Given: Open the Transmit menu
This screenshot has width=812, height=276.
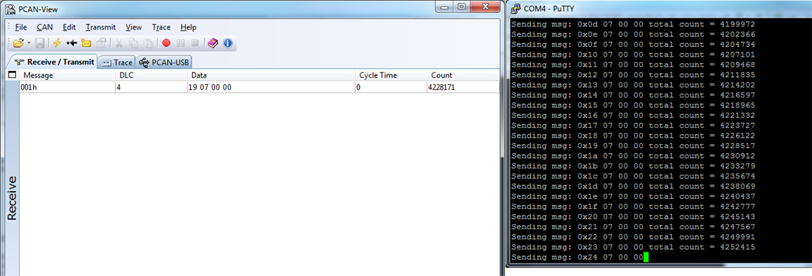Looking at the screenshot, I should click(101, 27).
